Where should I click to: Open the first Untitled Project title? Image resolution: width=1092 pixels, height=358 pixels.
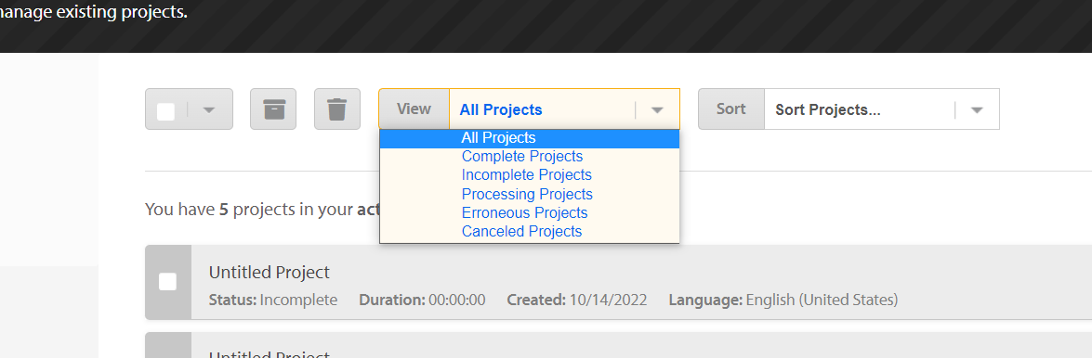tap(270, 272)
